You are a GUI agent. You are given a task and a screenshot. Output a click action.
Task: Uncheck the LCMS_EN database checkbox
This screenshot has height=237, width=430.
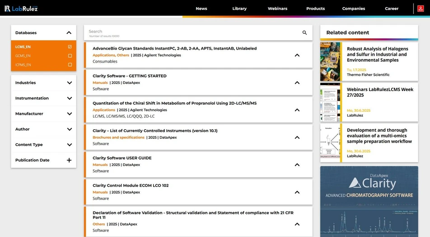point(70,47)
